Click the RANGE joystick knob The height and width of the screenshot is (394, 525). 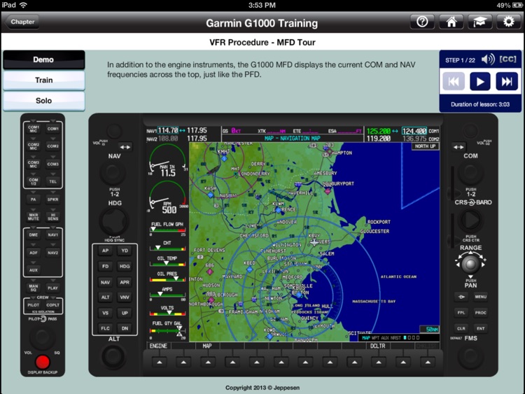click(x=470, y=264)
